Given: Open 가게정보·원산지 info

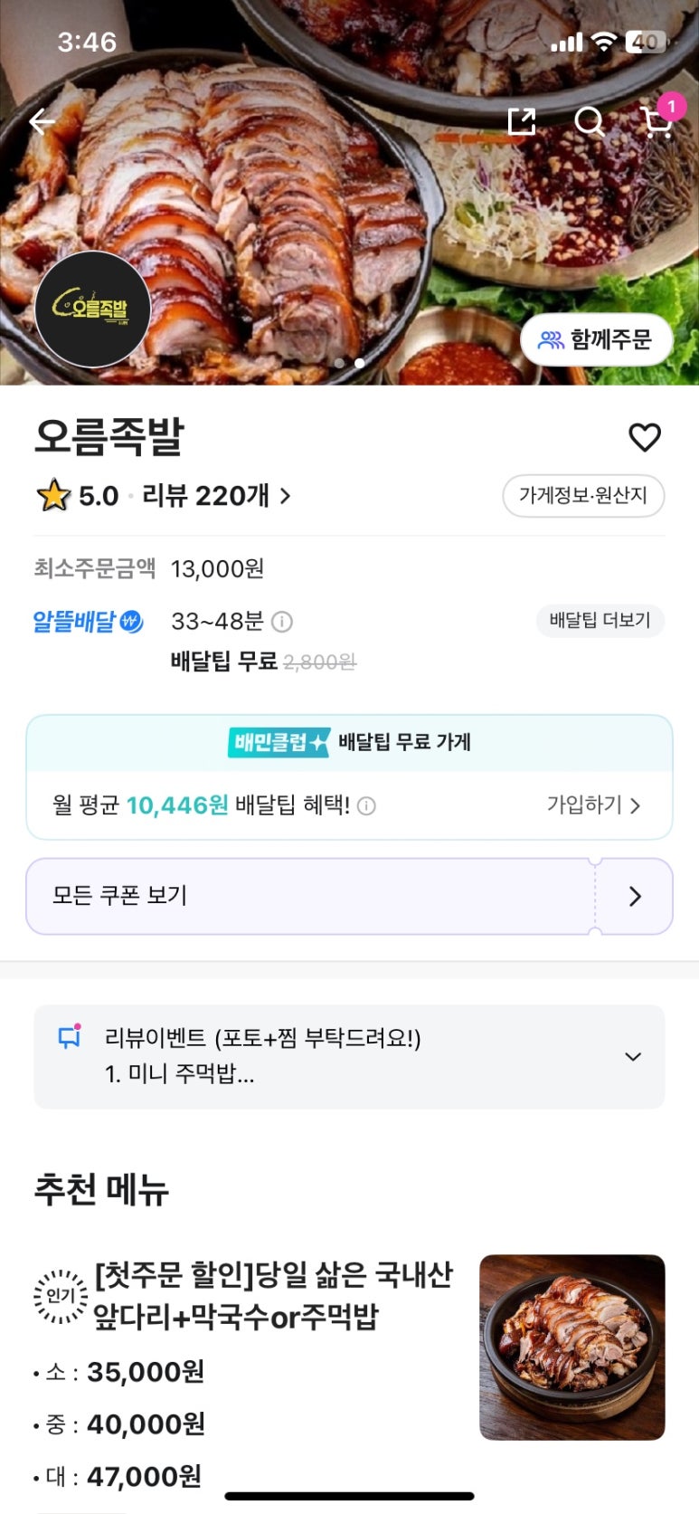Looking at the screenshot, I should click(583, 496).
